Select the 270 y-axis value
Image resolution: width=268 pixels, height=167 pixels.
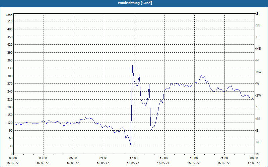coord(10,84)
